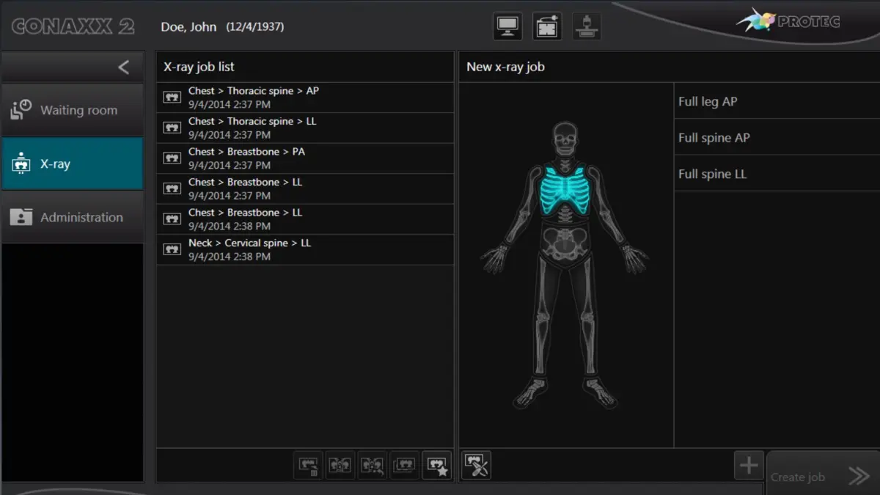Select job Neck > Cervical spine > LL
Screen dimensions: 880x495
pos(305,249)
